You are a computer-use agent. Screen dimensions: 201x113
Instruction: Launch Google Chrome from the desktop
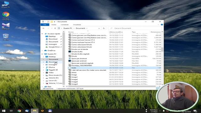pyautogui.click(x=6, y=16)
